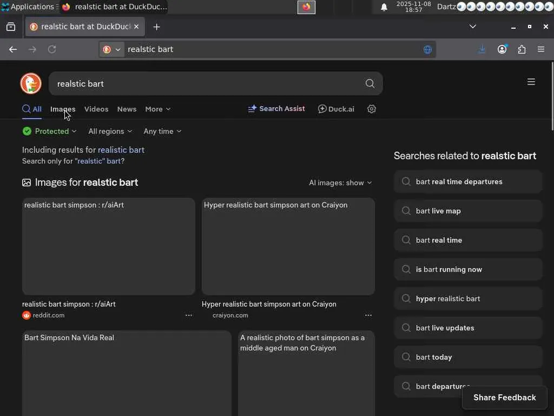Click the Firefox taskbar window button
The width and height of the screenshot is (554, 416).
tap(114, 6)
